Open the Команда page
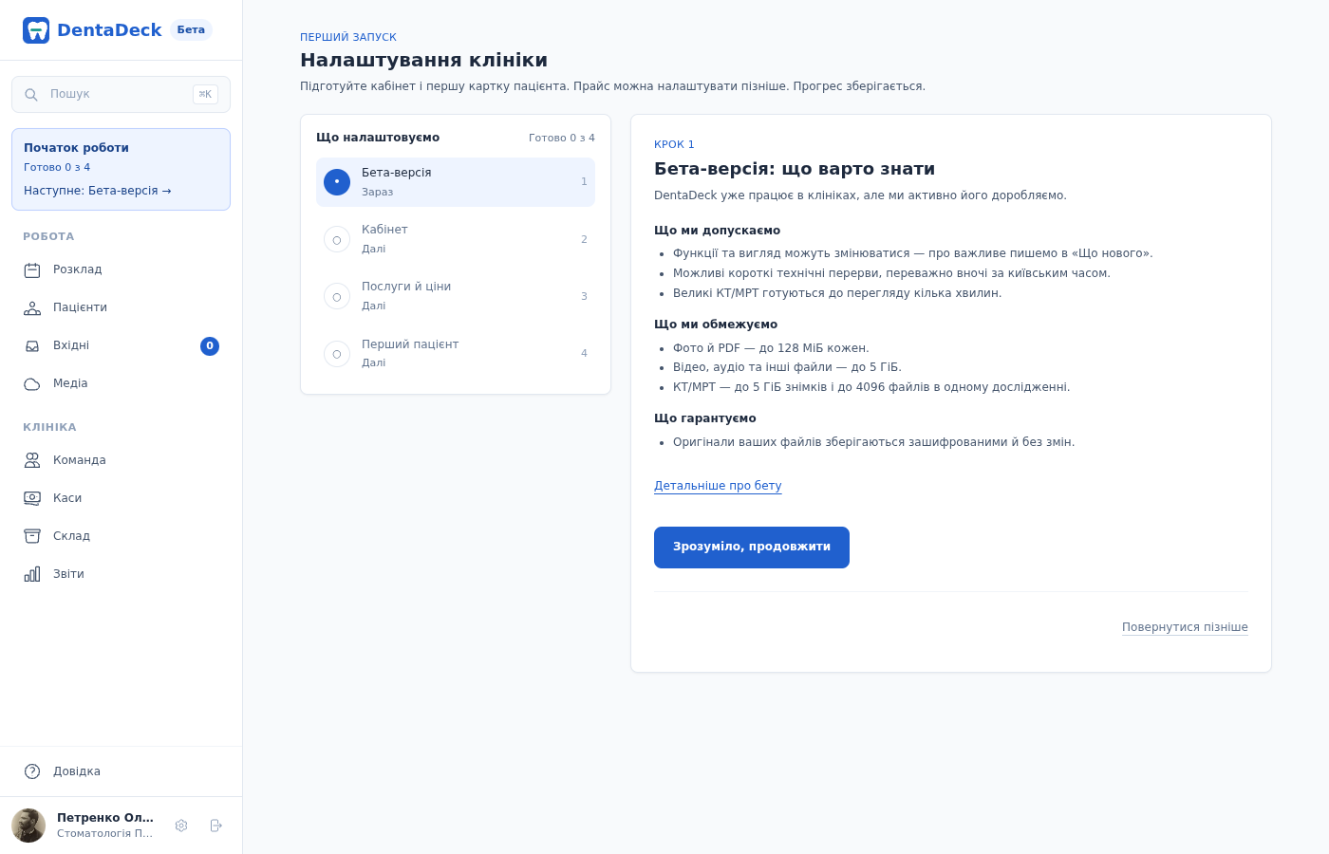1329x854 pixels. (x=122, y=460)
